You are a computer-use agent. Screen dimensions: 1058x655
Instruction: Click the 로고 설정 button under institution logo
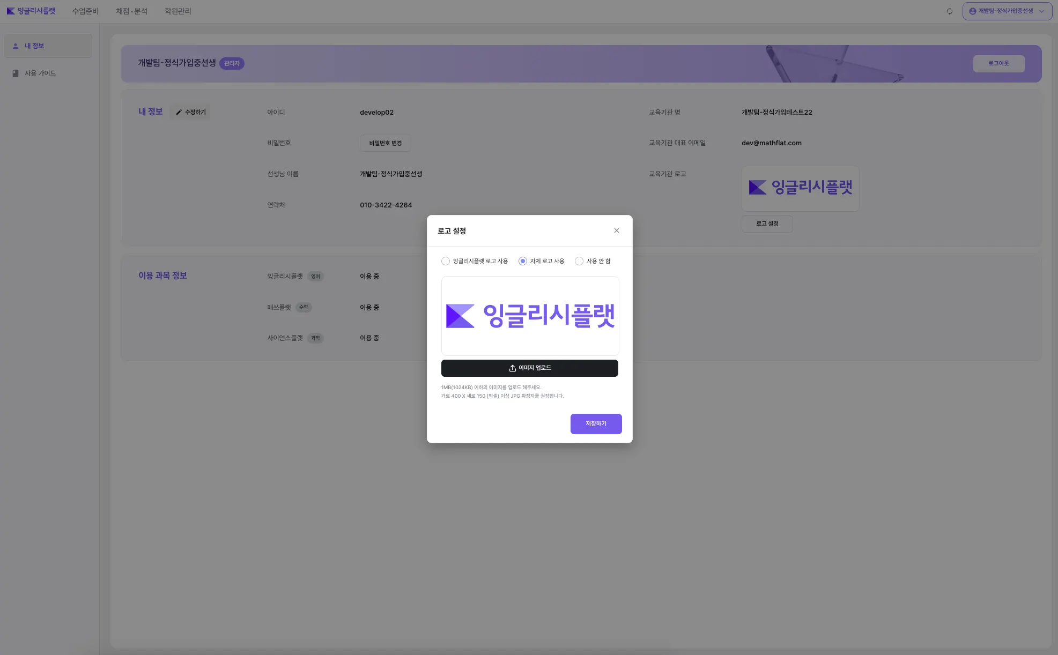click(x=767, y=224)
